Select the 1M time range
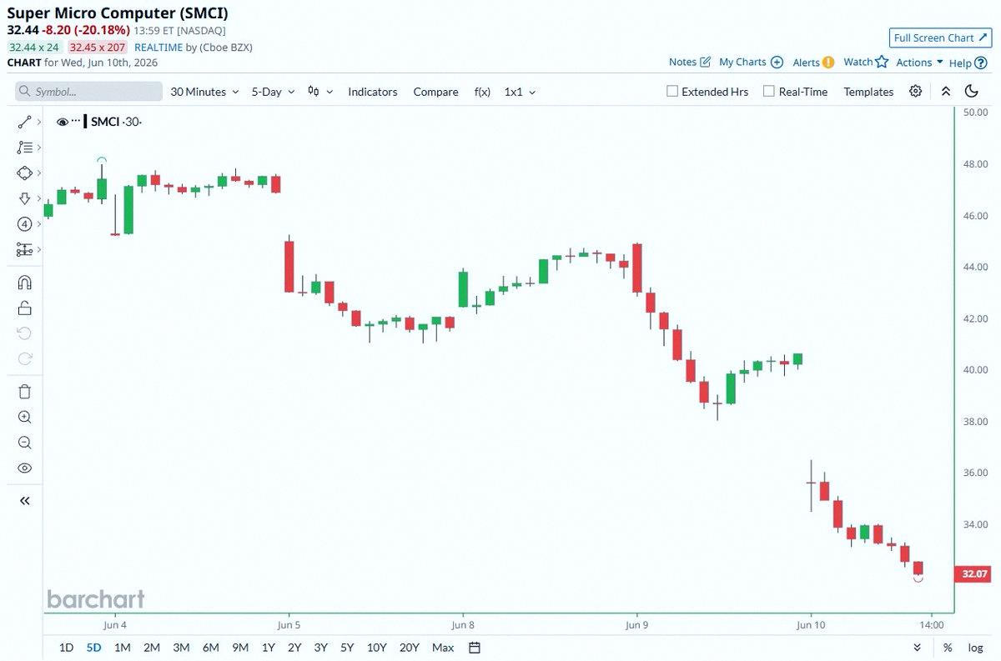 point(122,648)
